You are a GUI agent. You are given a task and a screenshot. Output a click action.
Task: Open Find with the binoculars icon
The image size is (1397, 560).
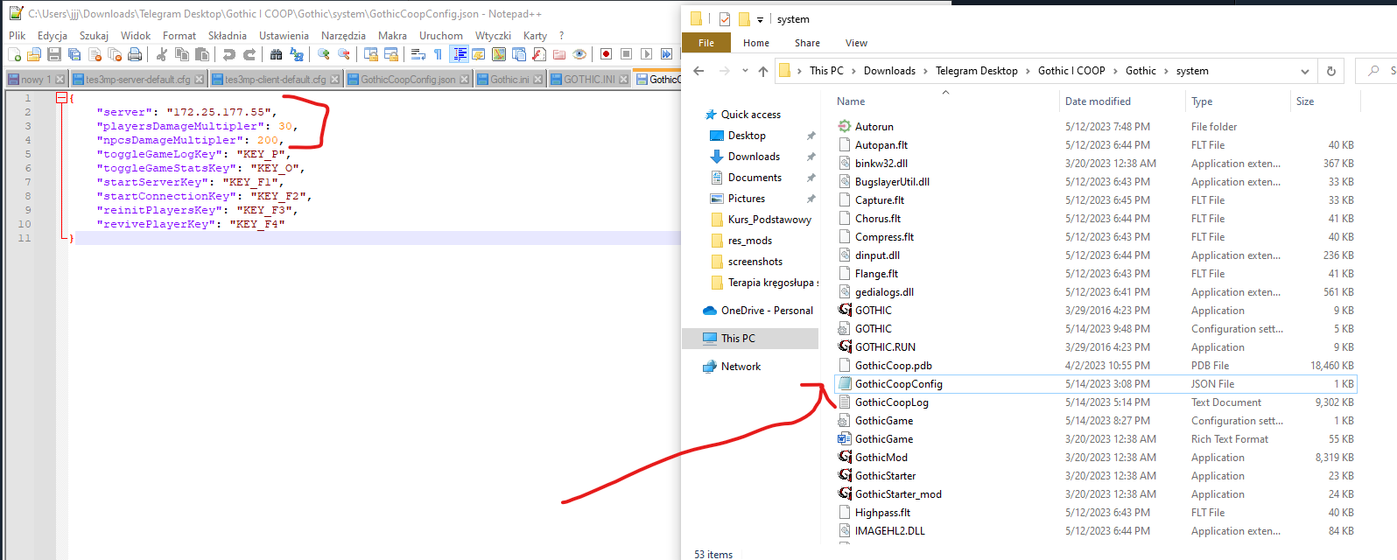(x=276, y=54)
